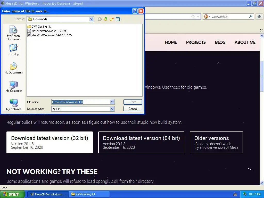The image size is (264, 198).
Task: Open the View menu icon in dialog
Action: tap(119, 19)
